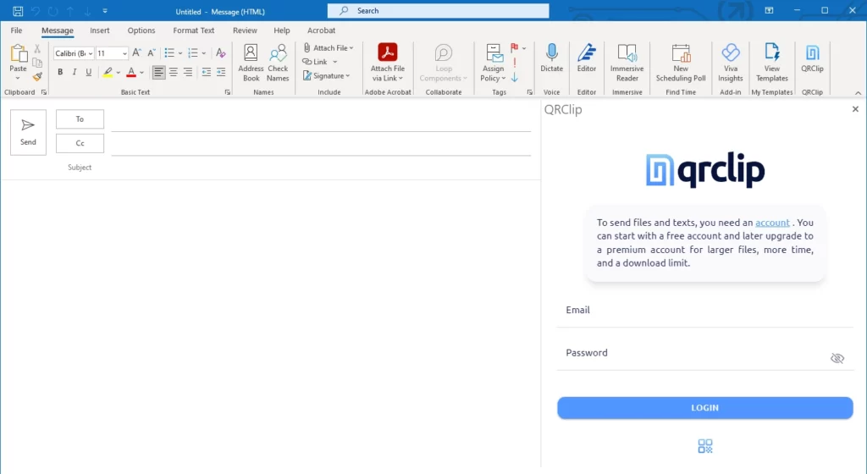Launch Immersive Reader
This screenshot has height=474, width=867.
[627, 63]
